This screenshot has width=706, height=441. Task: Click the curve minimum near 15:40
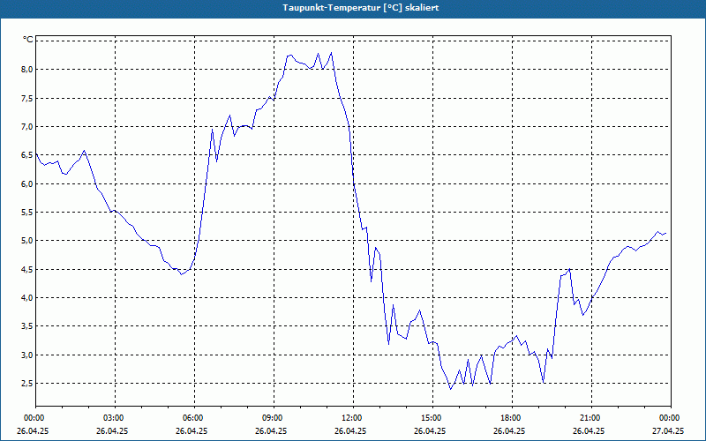click(450, 389)
